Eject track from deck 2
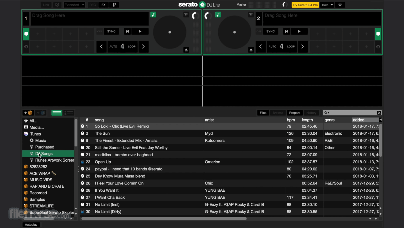The width and height of the screenshot is (404, 228). [x=251, y=50]
